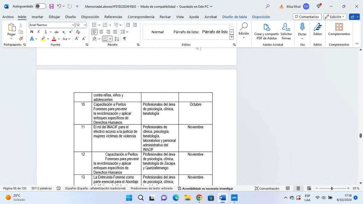Clear all formatting icon
363x204 pixels.
[x=78, y=32]
